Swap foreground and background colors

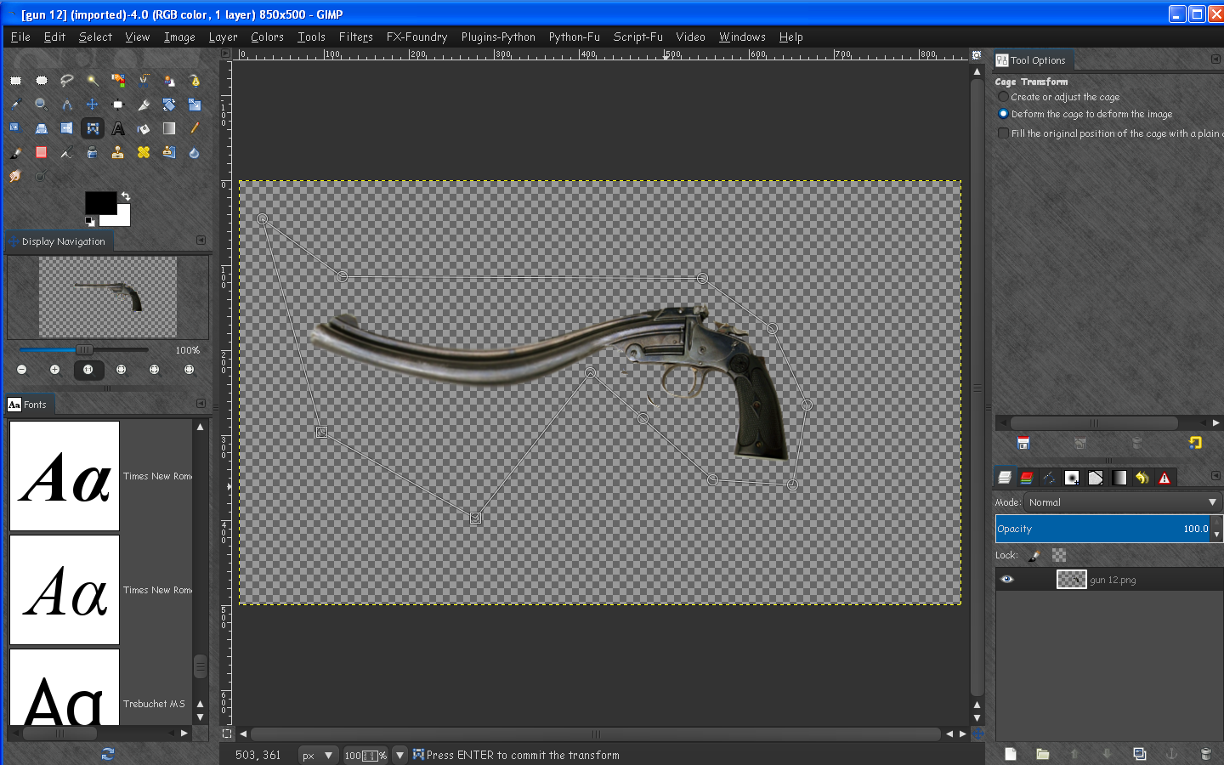[x=126, y=195]
